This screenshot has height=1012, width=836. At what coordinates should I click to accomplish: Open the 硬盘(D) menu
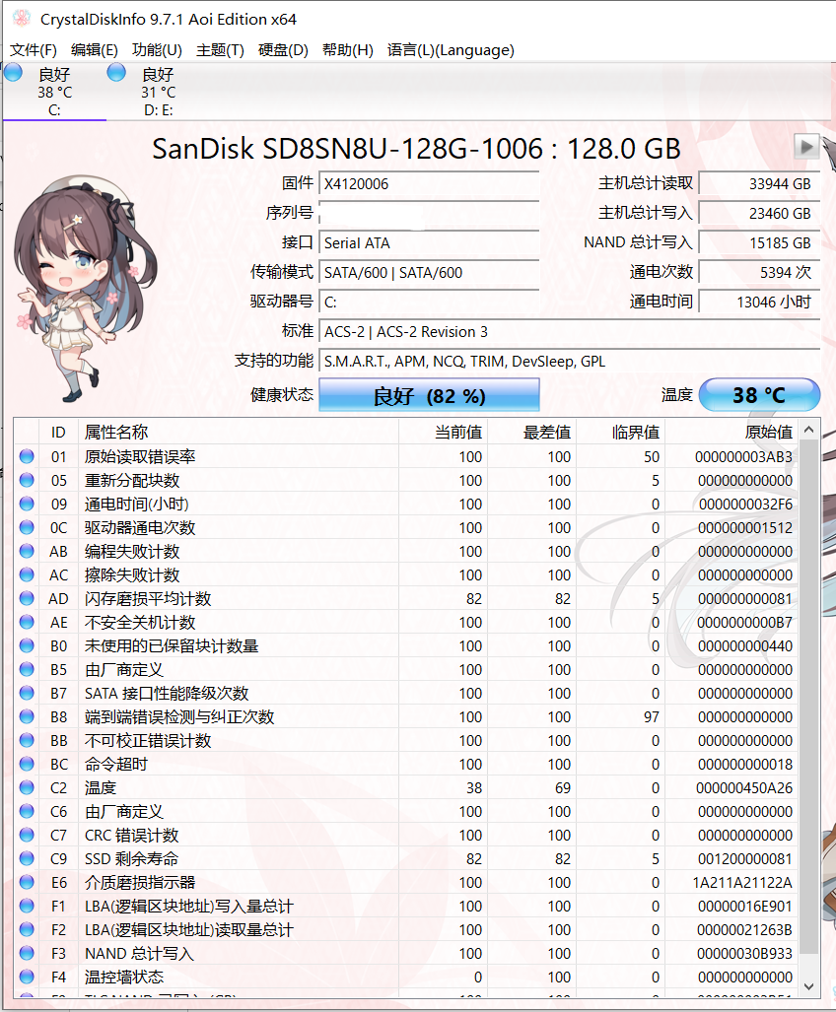click(283, 49)
